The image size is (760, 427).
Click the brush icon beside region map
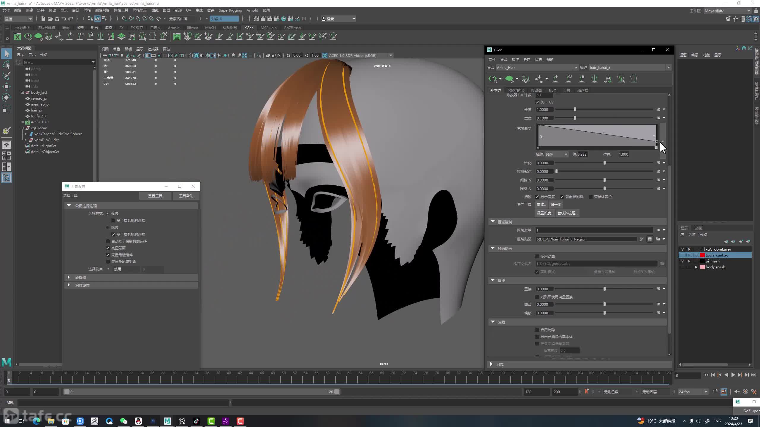pyautogui.click(x=642, y=239)
